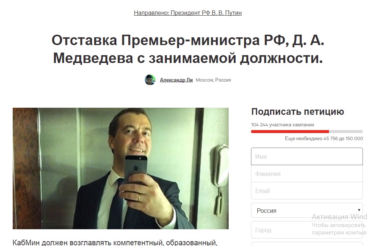
Task: Click the unfilled grey end of the progress bar
Action: [x=346, y=132]
